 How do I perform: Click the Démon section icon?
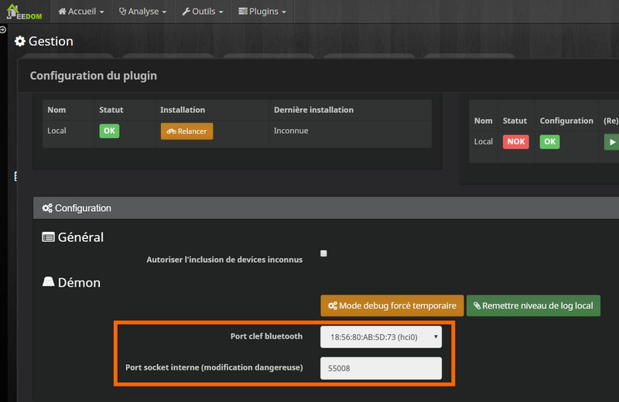[48, 283]
